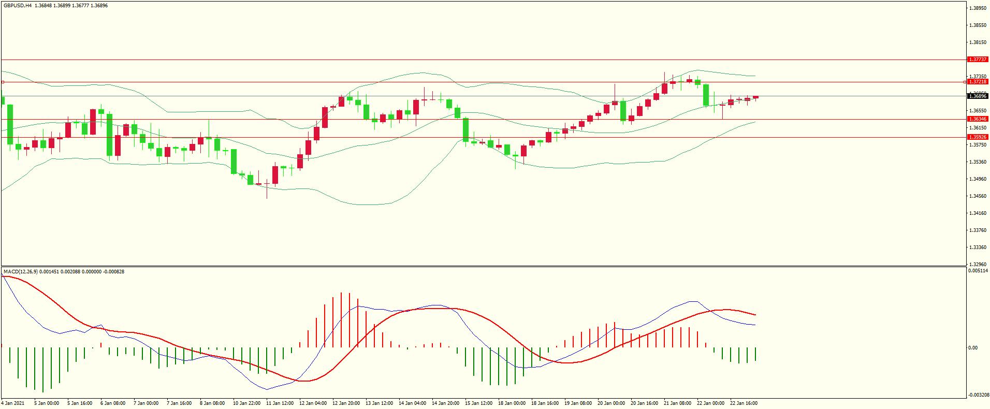Click the 1.33360 price axis value
Screen dimensions: 990x409
point(978,247)
